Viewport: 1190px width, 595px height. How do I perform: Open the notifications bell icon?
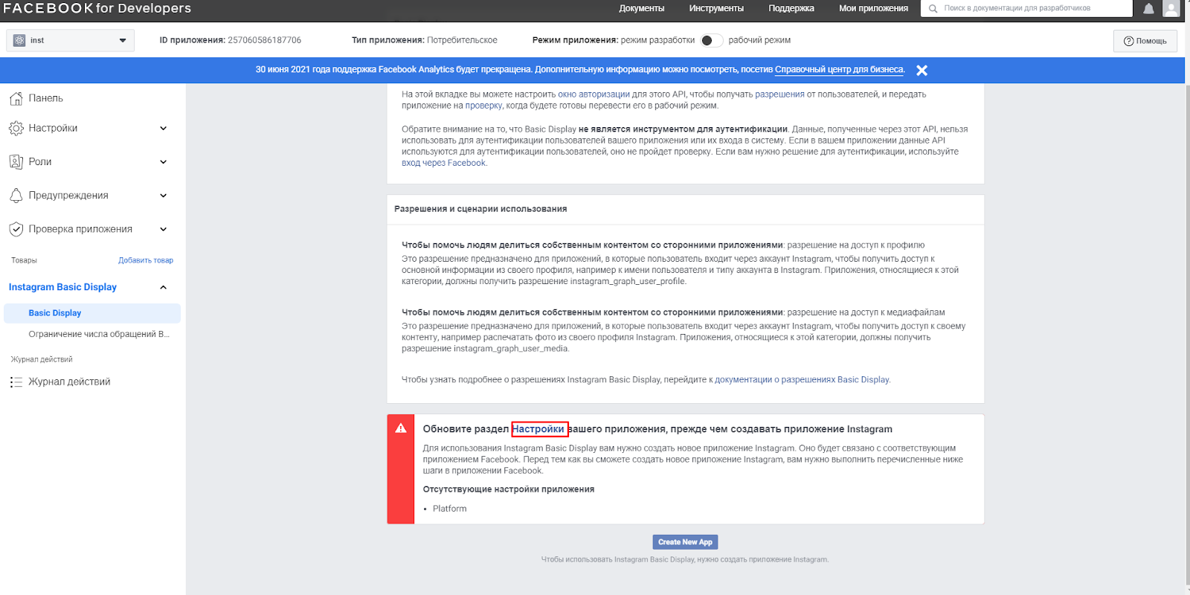coord(1148,9)
